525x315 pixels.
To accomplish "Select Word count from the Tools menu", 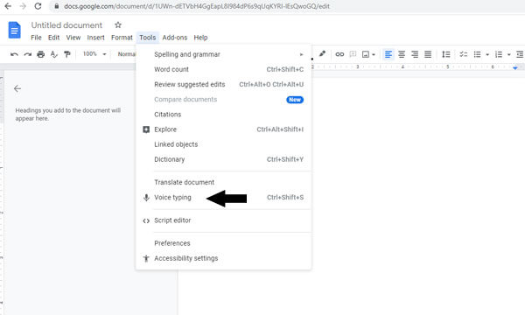I will tap(224, 69).
